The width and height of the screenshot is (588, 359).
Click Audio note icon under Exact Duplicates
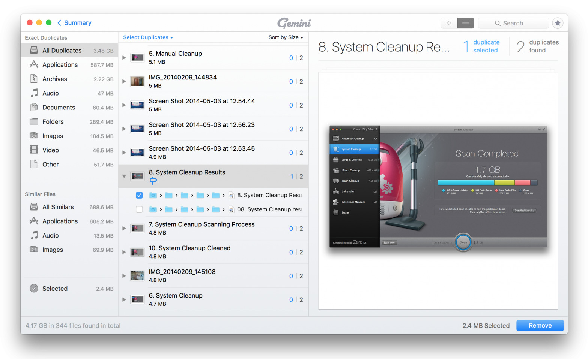pos(34,93)
